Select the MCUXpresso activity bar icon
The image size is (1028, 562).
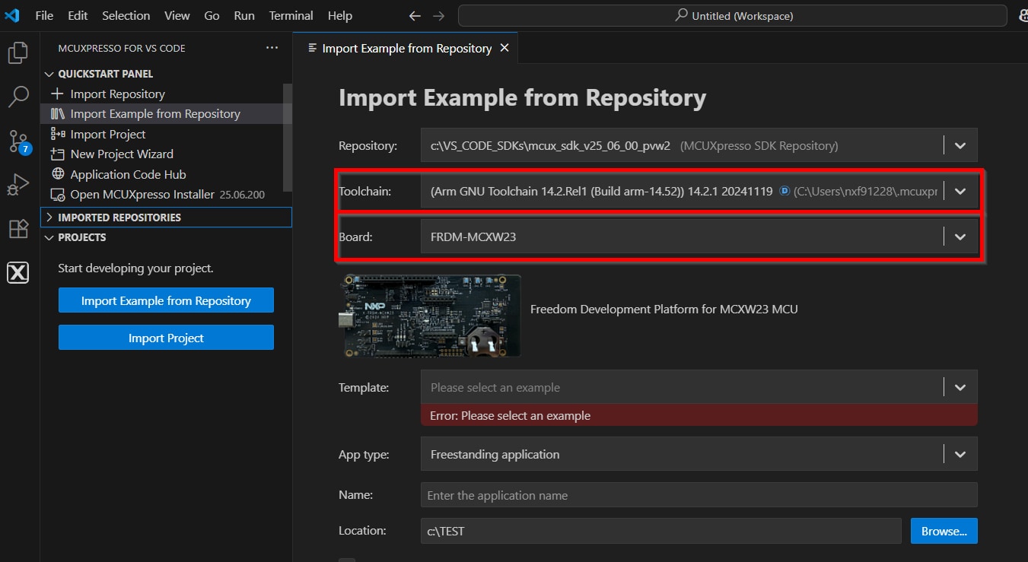[18, 272]
